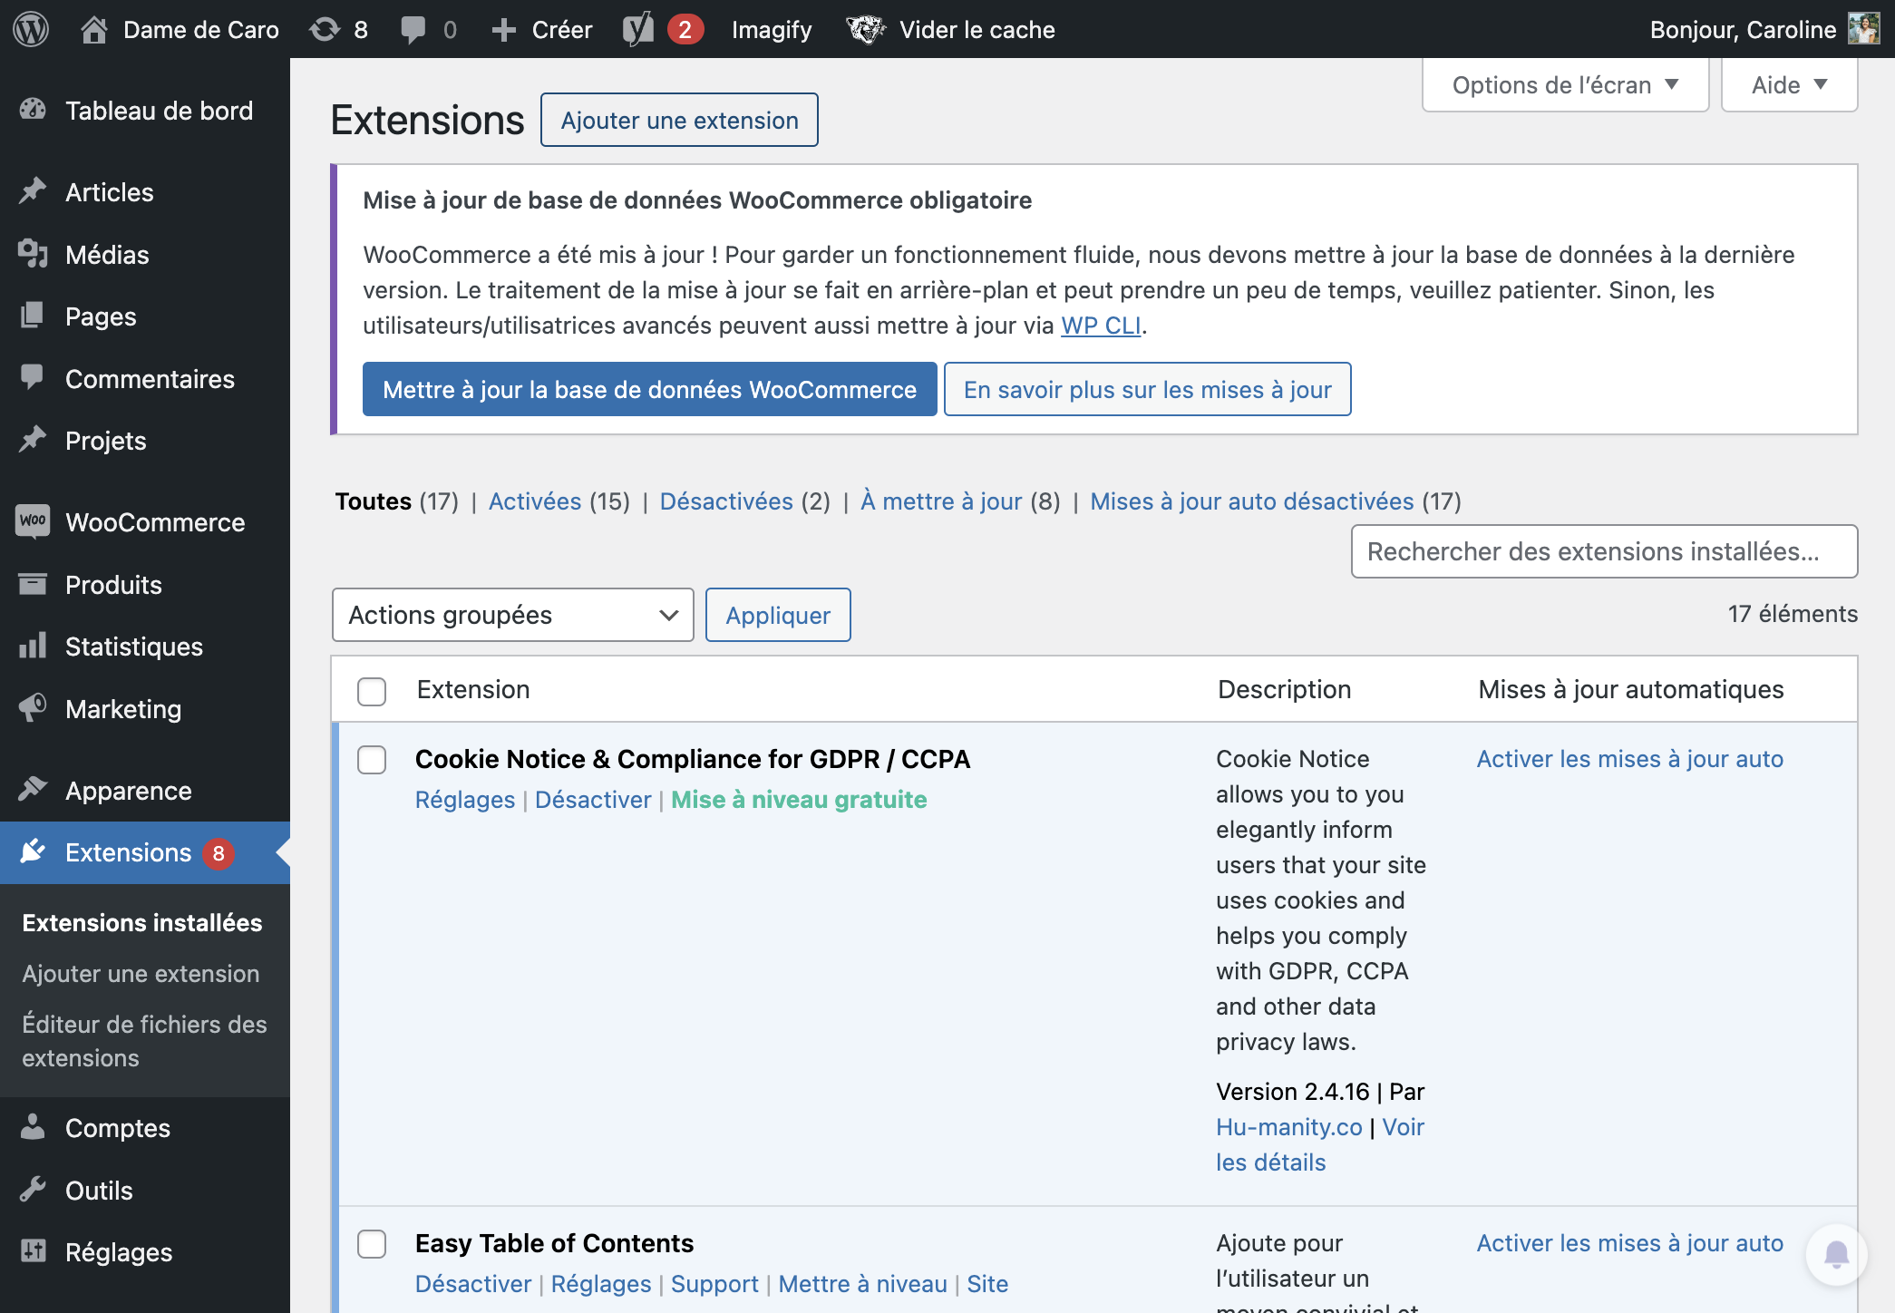1895x1313 pixels.
Task: Show Toutes extensions filter
Action: point(374,501)
